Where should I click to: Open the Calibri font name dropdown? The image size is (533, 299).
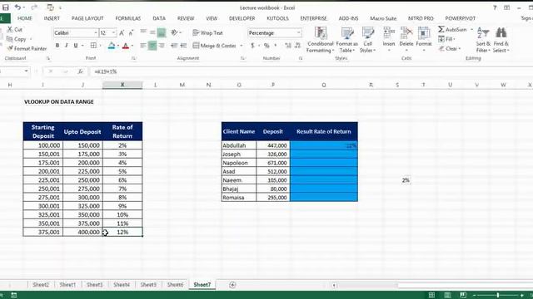click(96, 33)
